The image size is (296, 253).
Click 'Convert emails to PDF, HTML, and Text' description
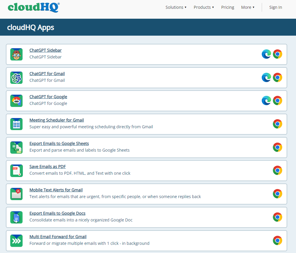coord(80,173)
